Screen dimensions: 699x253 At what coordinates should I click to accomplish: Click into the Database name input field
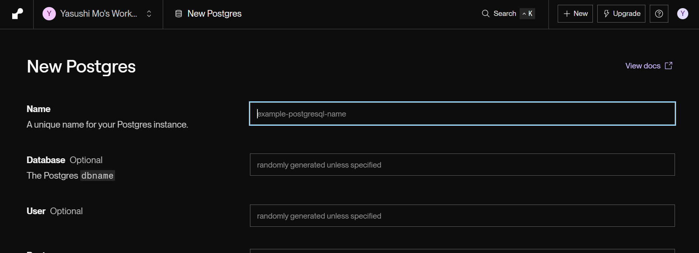pos(462,165)
